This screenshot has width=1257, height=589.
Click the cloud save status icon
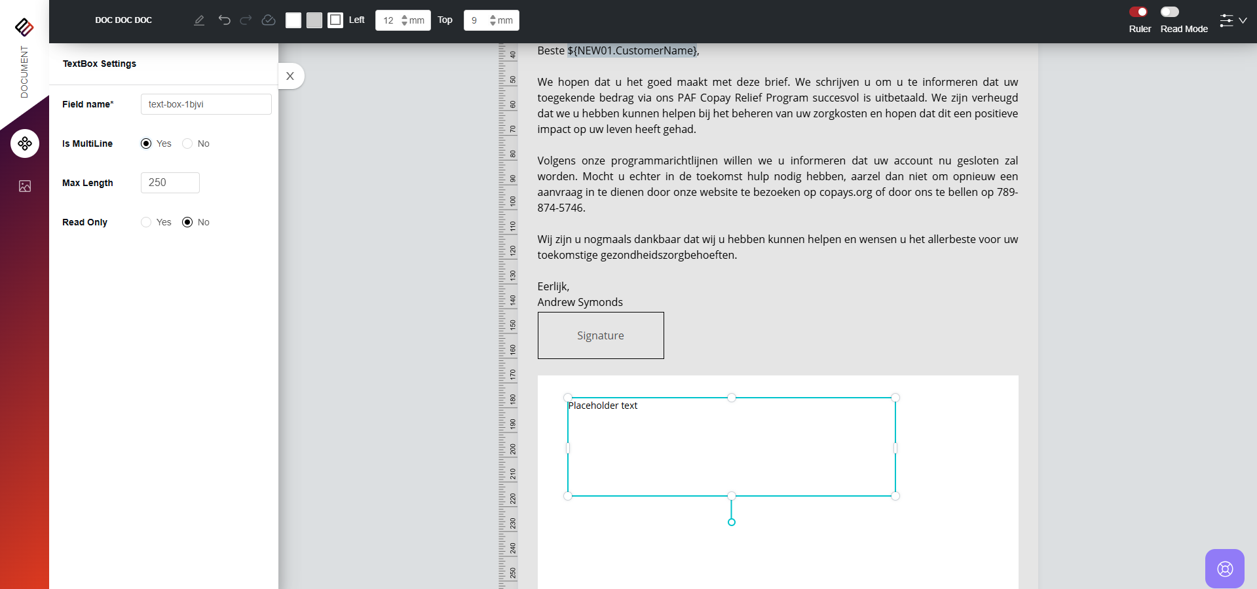tap(268, 20)
